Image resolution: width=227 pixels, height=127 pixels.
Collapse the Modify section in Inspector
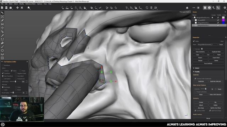(194, 72)
